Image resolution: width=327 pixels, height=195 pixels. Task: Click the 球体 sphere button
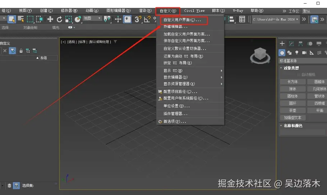click(293, 89)
